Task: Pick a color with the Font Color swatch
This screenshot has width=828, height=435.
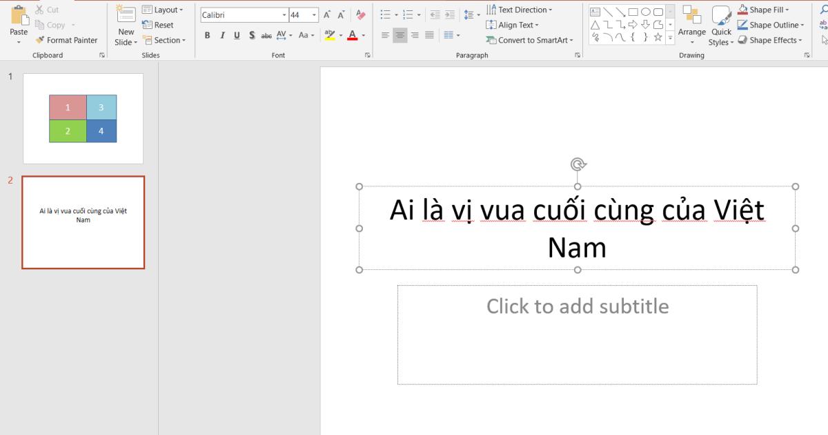Action: [353, 35]
